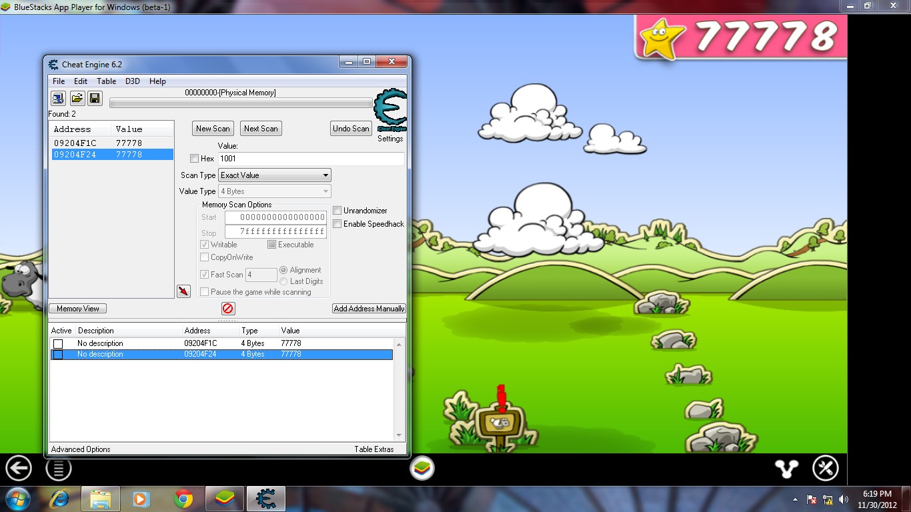Screen dimensions: 911x512
Task: Toggle the CopyOnWrite checkbox
Action: click(205, 257)
